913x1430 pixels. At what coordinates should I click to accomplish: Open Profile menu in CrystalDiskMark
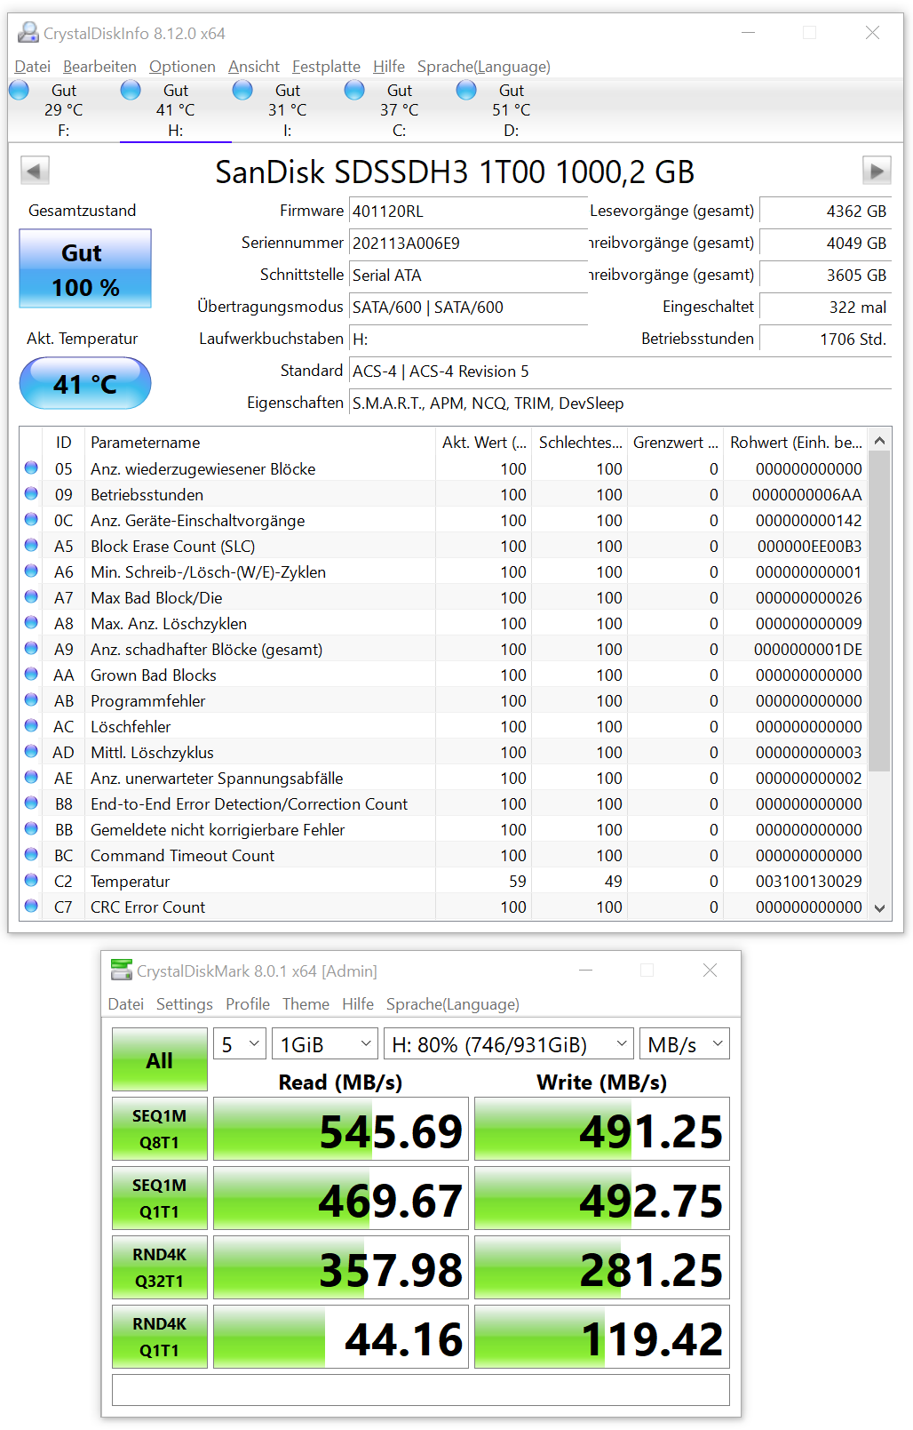pyautogui.click(x=248, y=1003)
